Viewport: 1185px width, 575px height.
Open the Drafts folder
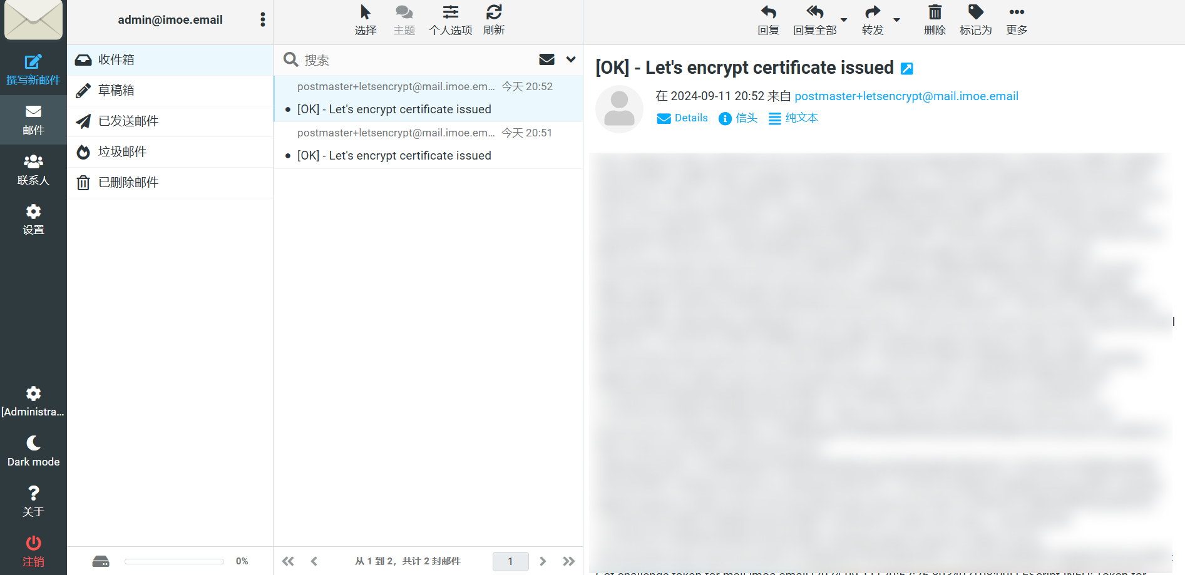116,90
